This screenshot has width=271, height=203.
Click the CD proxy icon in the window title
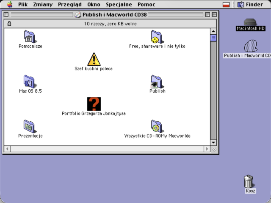click(78, 15)
